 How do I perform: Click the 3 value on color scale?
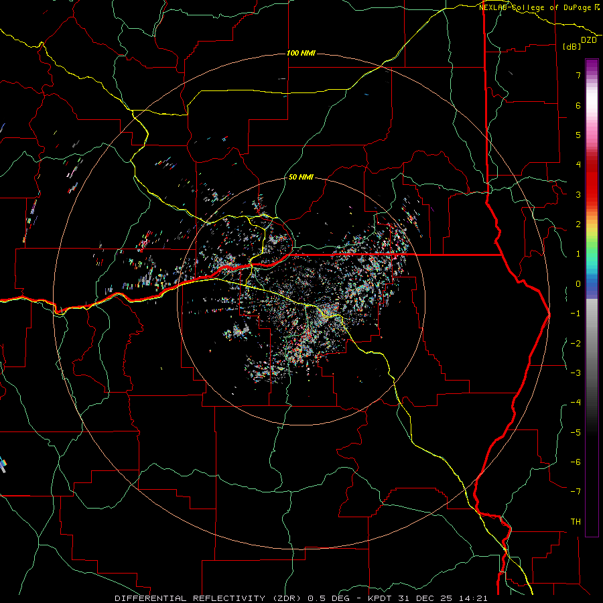(x=578, y=194)
